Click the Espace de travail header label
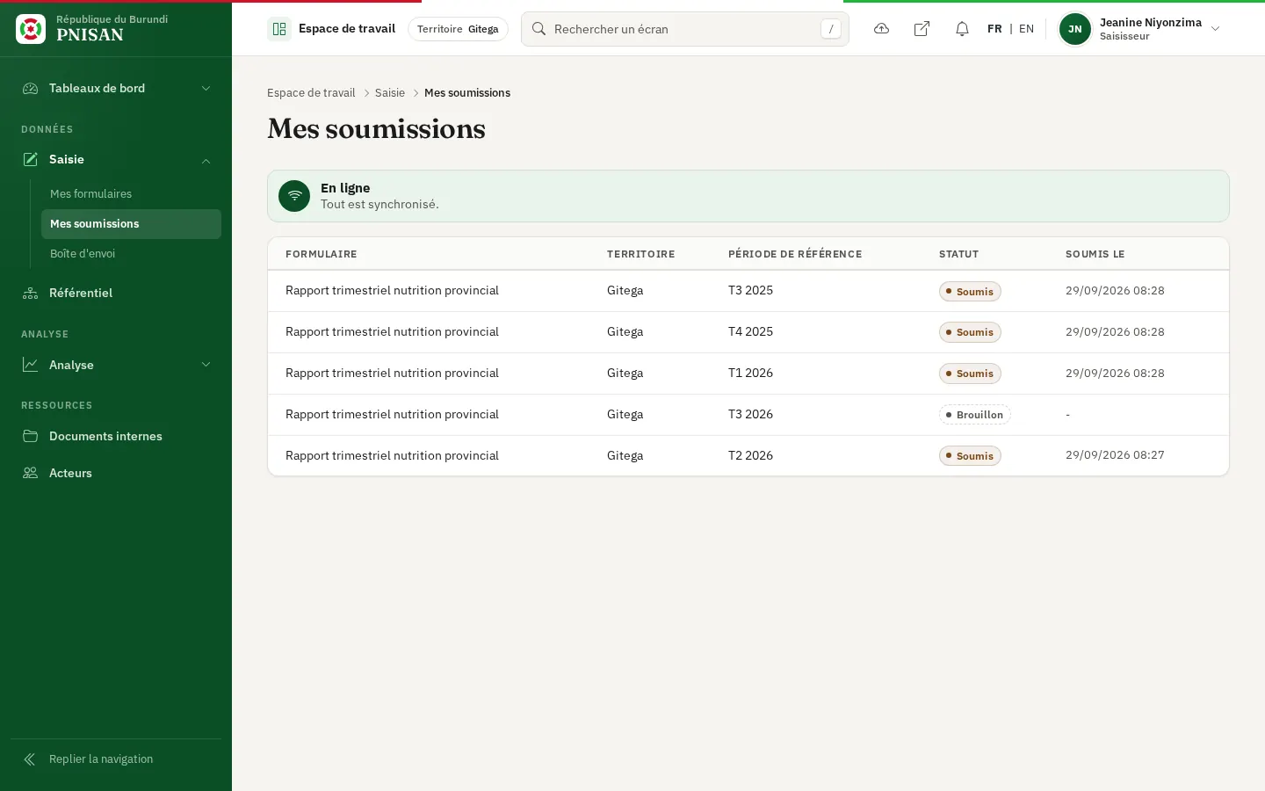 point(347,29)
